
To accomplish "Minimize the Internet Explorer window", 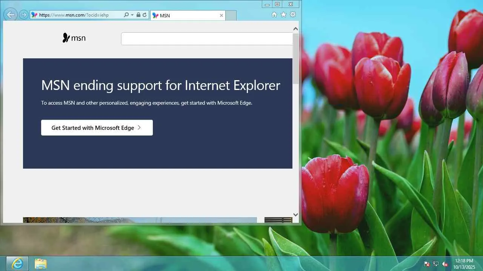I will [x=267, y=4].
